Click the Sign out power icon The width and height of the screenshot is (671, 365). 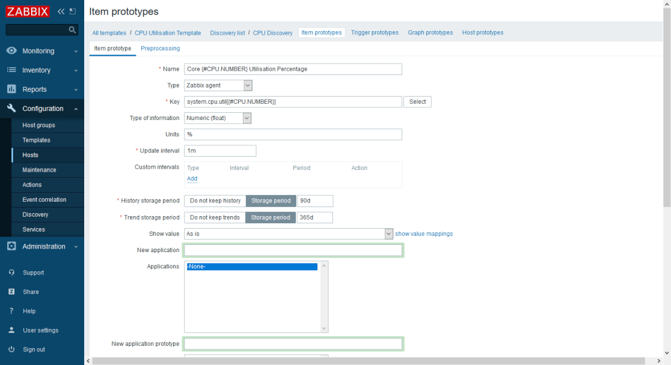click(11, 349)
